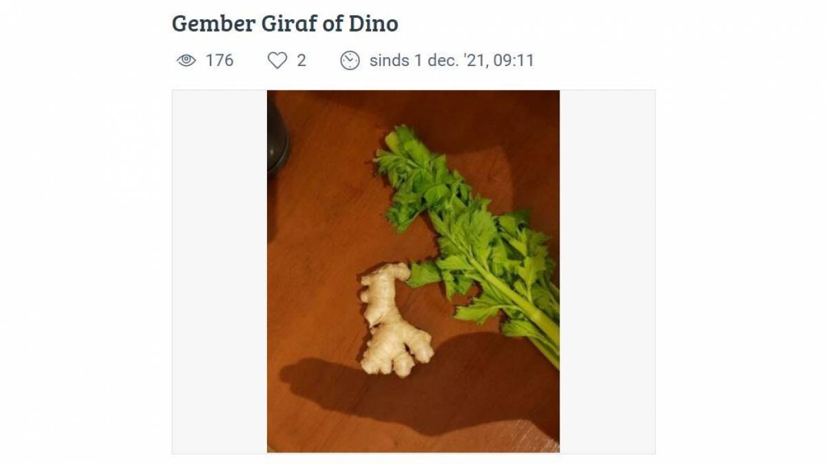Like the post with the heart icon

tap(277, 60)
